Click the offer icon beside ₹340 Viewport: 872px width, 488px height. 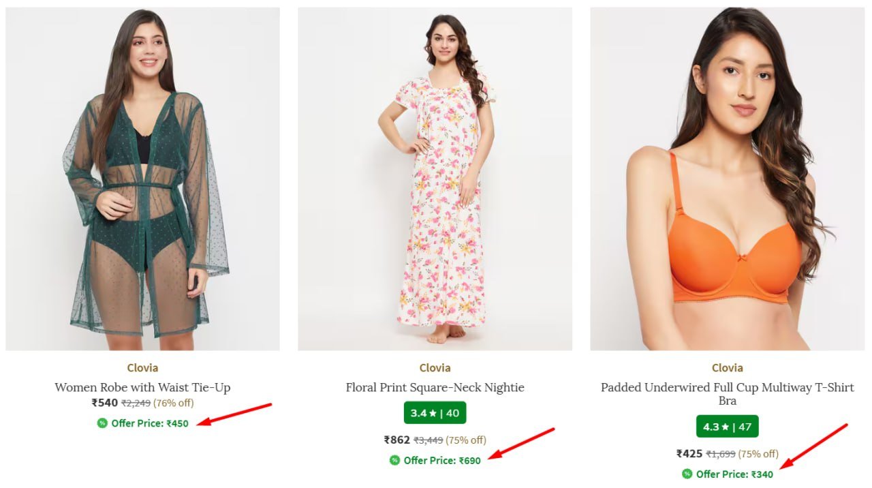(687, 474)
